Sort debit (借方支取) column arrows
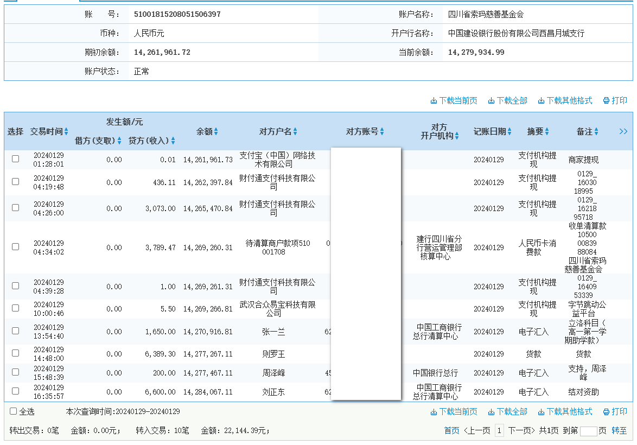This screenshot has width=637, height=445. (x=119, y=141)
